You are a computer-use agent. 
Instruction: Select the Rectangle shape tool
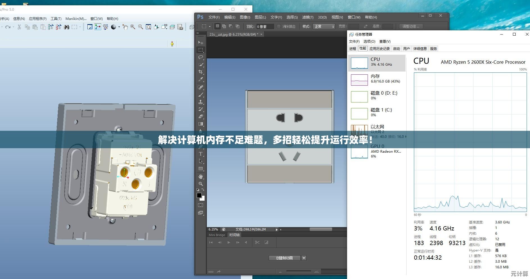201,169
